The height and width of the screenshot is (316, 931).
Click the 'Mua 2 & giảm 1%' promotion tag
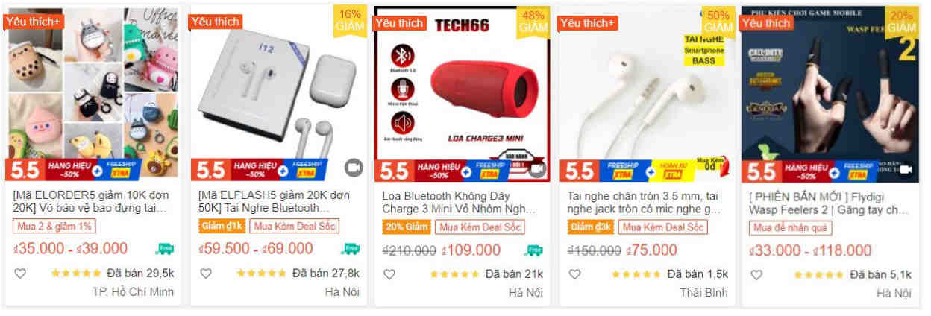(x=54, y=226)
